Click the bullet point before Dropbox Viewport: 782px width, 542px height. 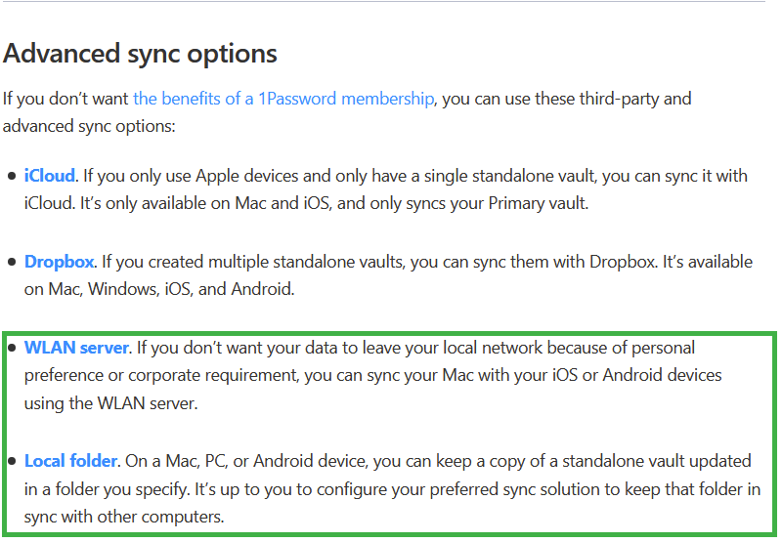pos(12,262)
